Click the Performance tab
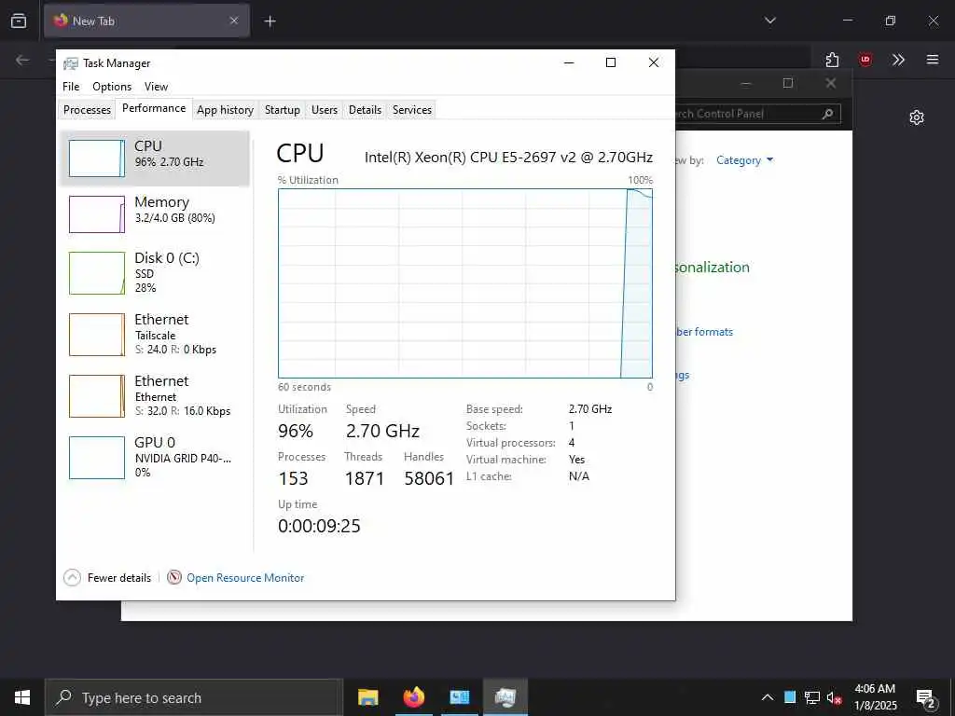 154,108
